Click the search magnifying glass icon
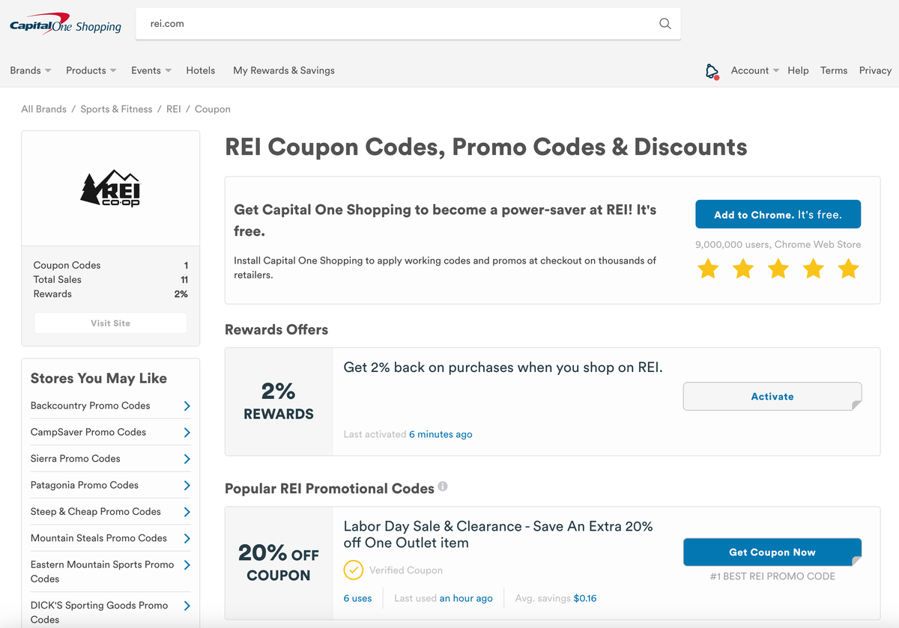The width and height of the screenshot is (899, 628). pos(665,23)
